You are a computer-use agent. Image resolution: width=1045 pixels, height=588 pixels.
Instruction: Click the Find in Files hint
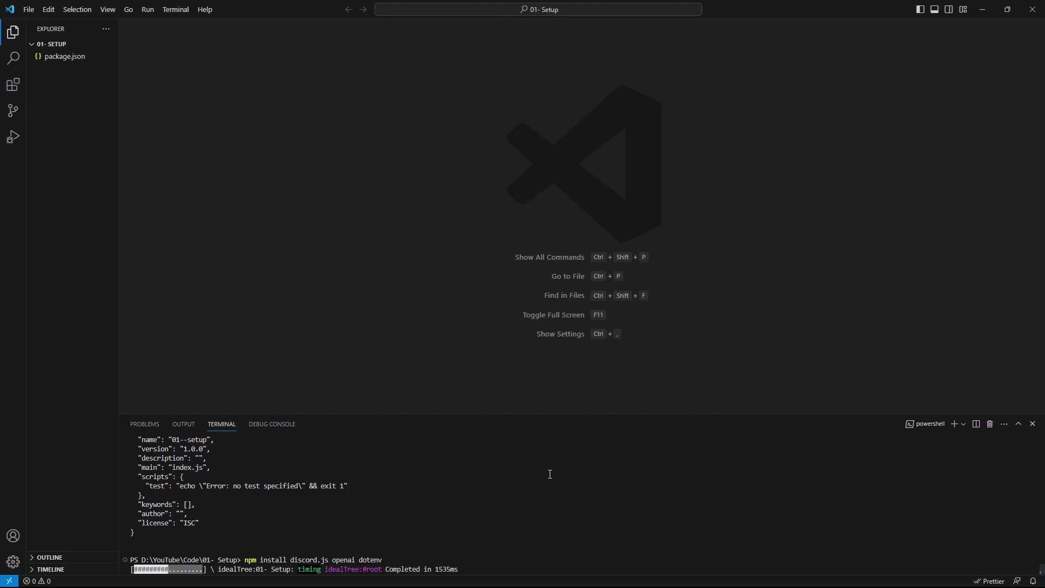pyautogui.click(x=597, y=296)
